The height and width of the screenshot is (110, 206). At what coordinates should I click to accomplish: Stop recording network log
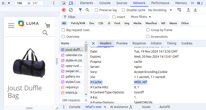click(x=64, y=10)
